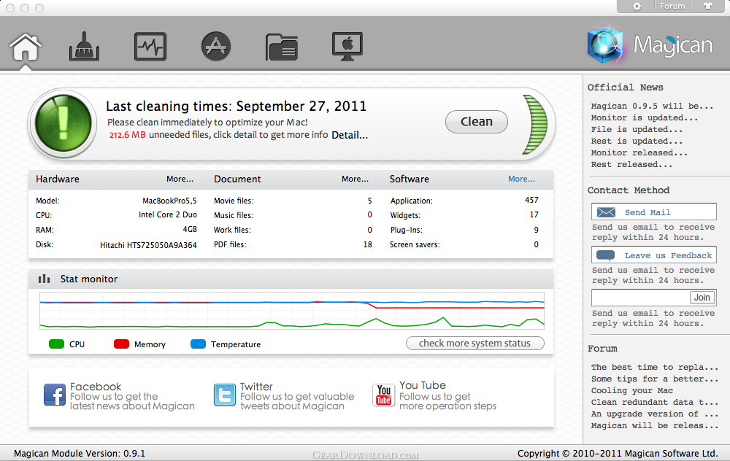The image size is (730, 461).
Task: Open forum post Clean redundant data t...
Action: pyautogui.click(x=655, y=402)
